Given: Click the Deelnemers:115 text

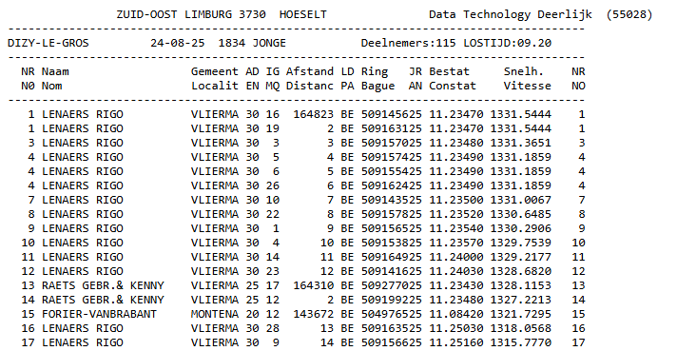Looking at the screenshot, I should click(409, 43).
